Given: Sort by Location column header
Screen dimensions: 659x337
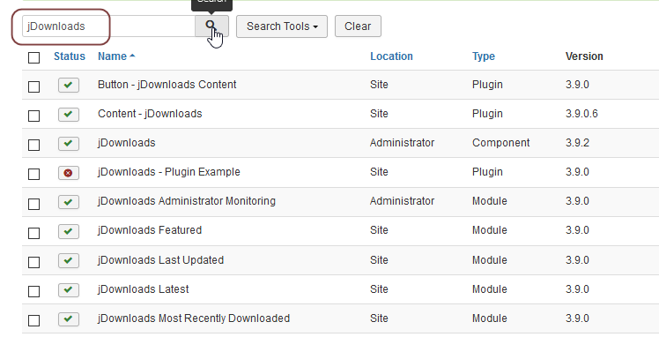Looking at the screenshot, I should tap(391, 56).
